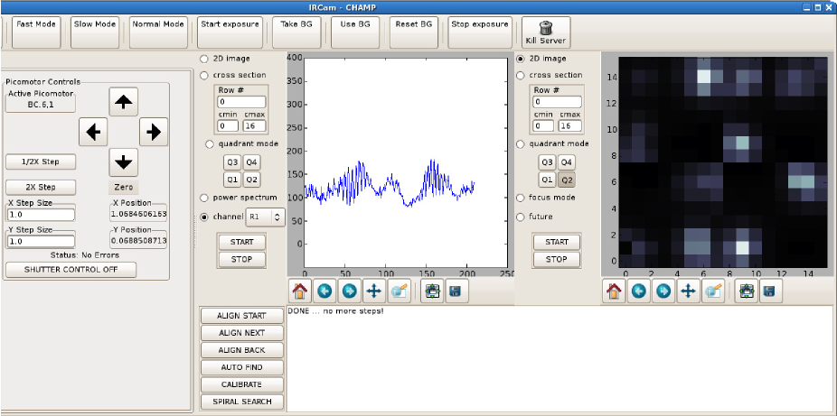Activate zoom-to-rectangle tool under right image
The width and height of the screenshot is (837, 416).
(712, 291)
